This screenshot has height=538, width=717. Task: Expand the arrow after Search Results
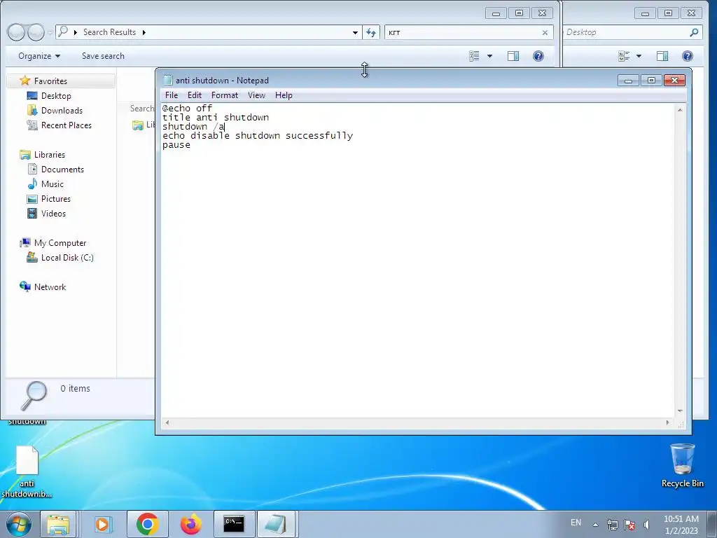[x=144, y=32]
